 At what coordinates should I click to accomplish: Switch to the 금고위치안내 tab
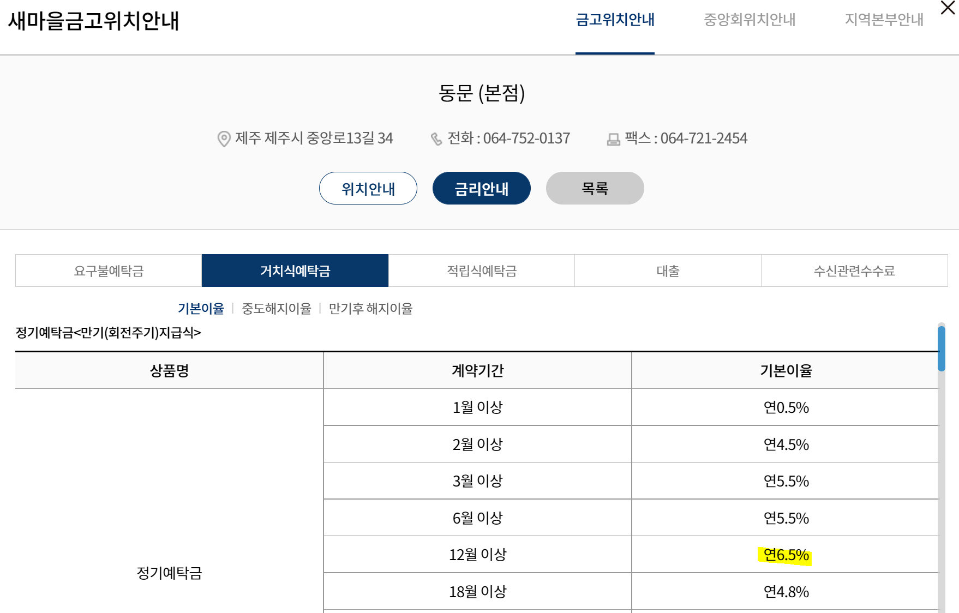pos(615,20)
